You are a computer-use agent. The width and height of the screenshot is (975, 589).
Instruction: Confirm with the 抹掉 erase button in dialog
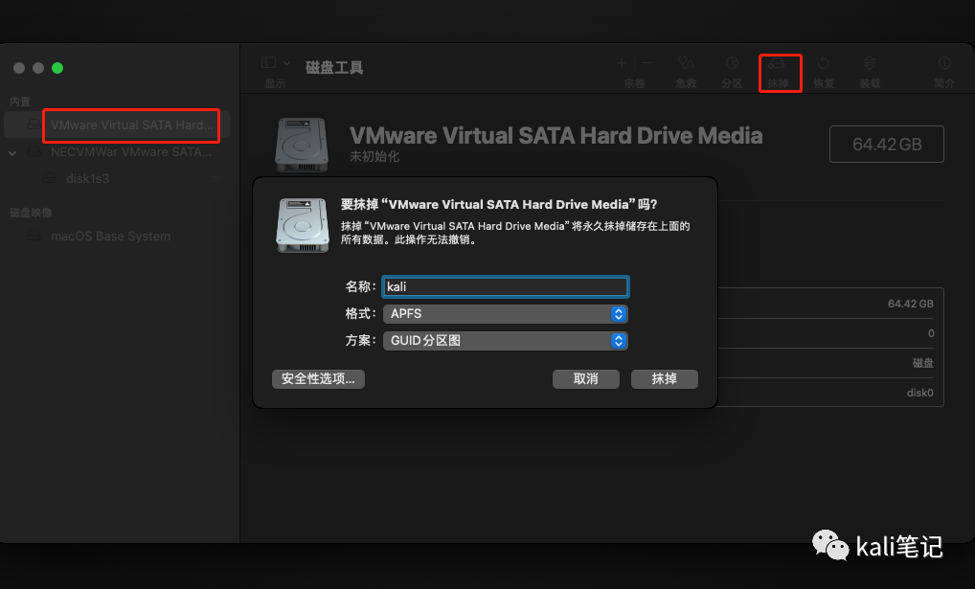(x=664, y=378)
